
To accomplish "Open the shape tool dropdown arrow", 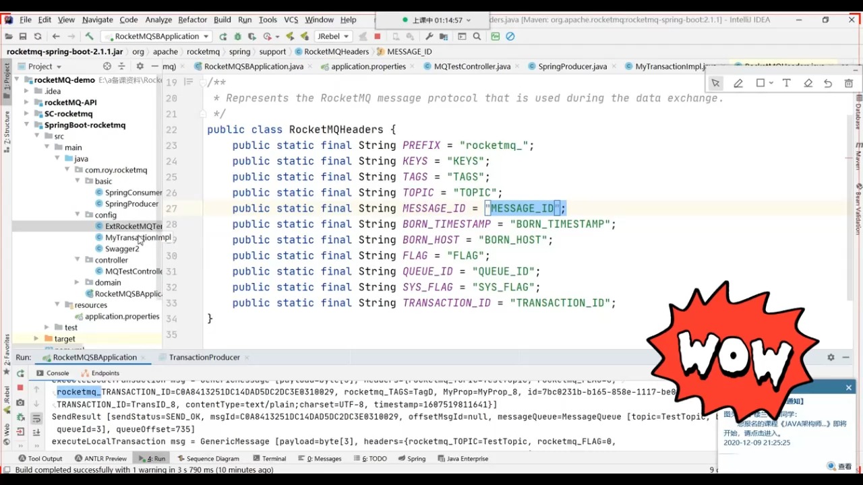I will point(771,84).
